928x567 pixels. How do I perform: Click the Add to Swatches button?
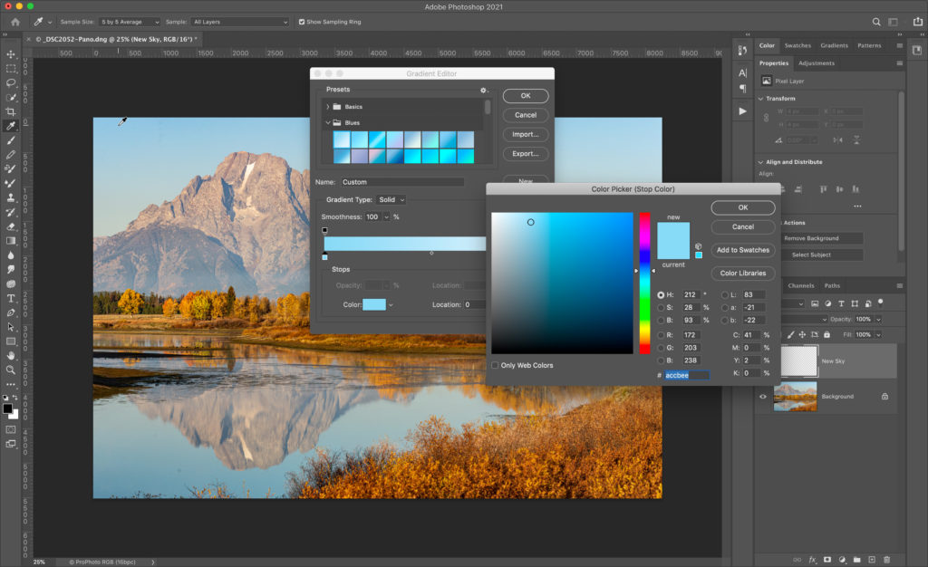pyautogui.click(x=742, y=250)
